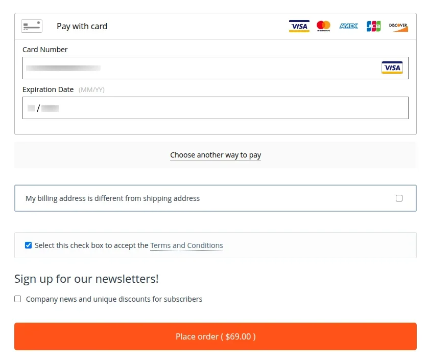Screen dimensions: 429x361
Task: Click the Card Number field label
Action: click(45, 50)
